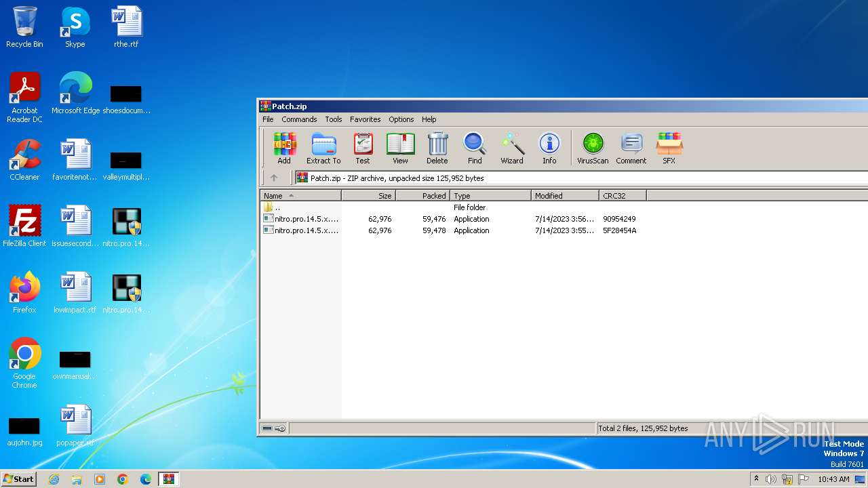Sort by Modified column header

(x=566, y=196)
